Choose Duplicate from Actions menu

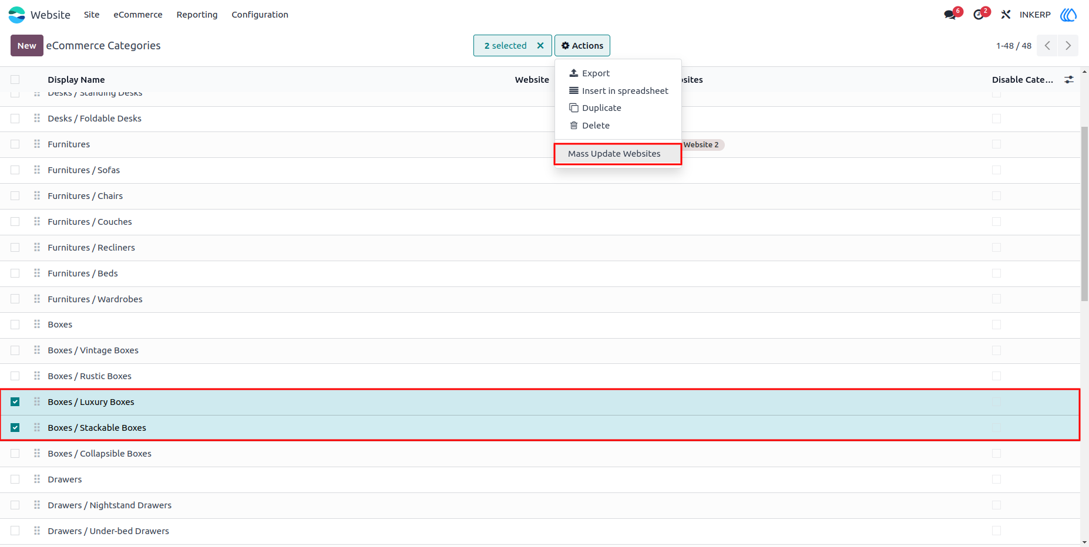(x=618, y=108)
